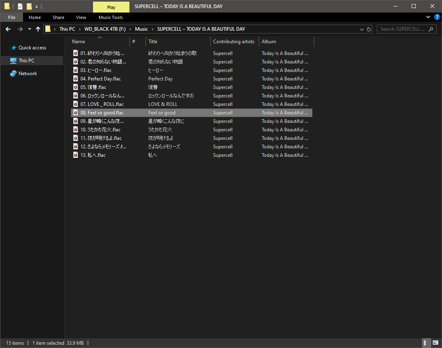Go forward with the forward arrow

20,29
